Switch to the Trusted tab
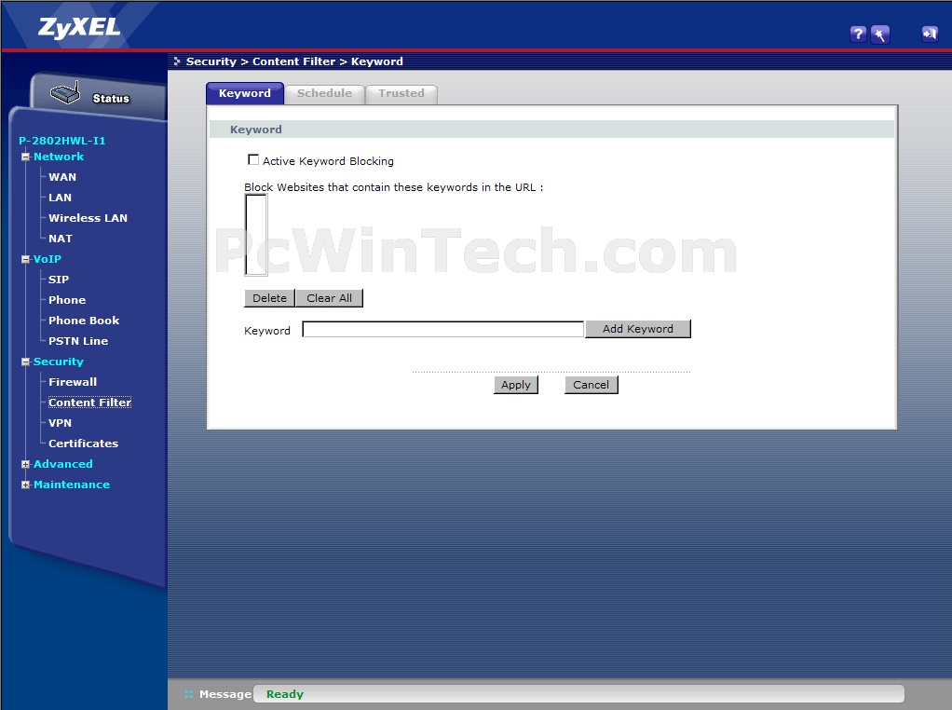Image resolution: width=952 pixels, height=710 pixels. coord(401,93)
